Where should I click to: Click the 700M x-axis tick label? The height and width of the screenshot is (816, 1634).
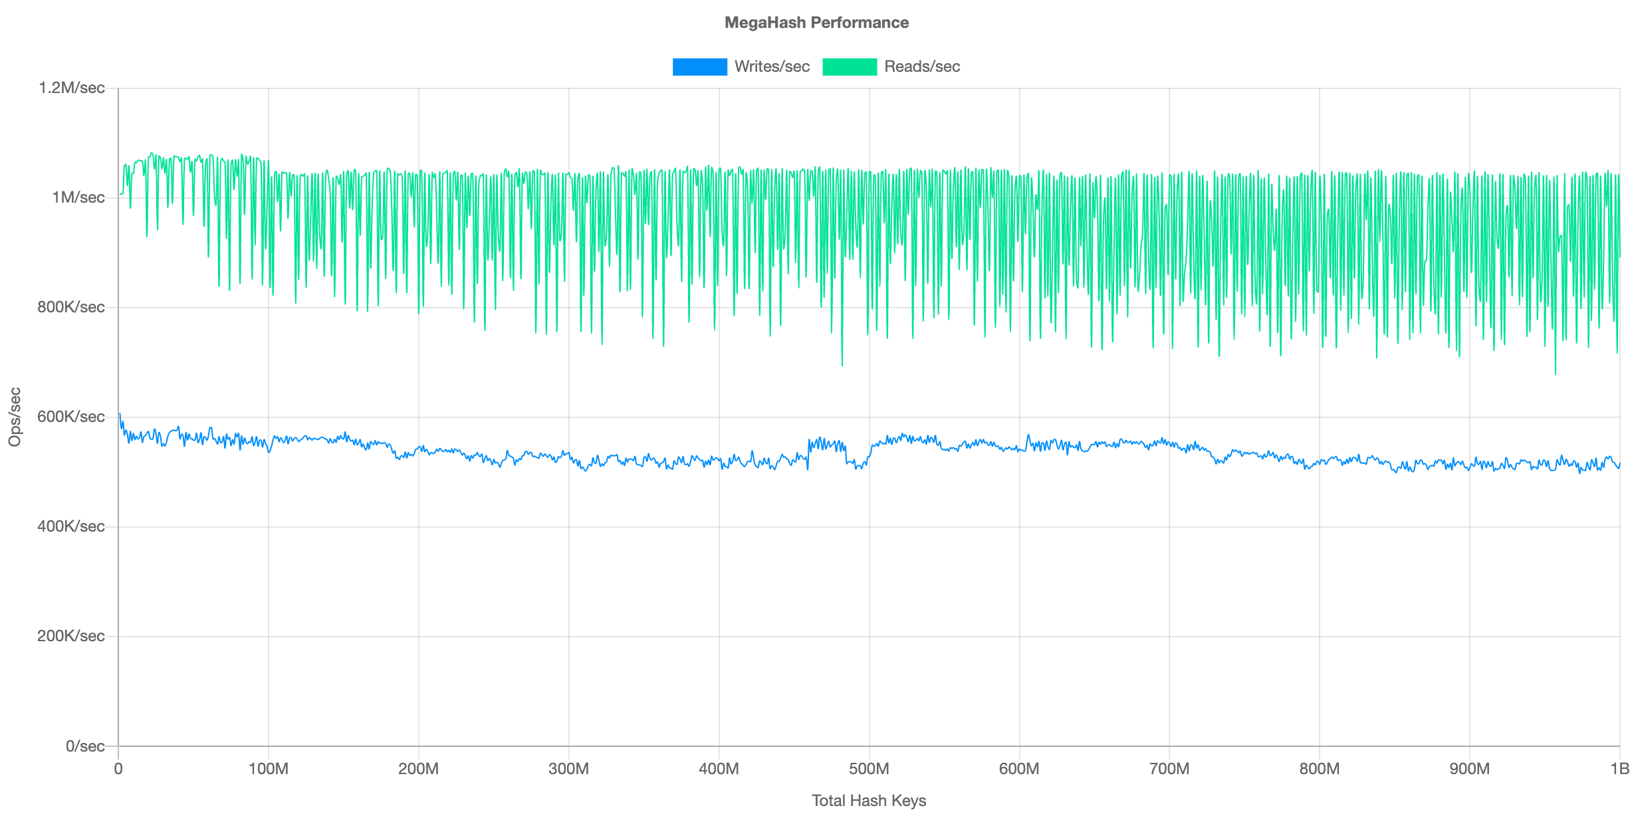1169,769
